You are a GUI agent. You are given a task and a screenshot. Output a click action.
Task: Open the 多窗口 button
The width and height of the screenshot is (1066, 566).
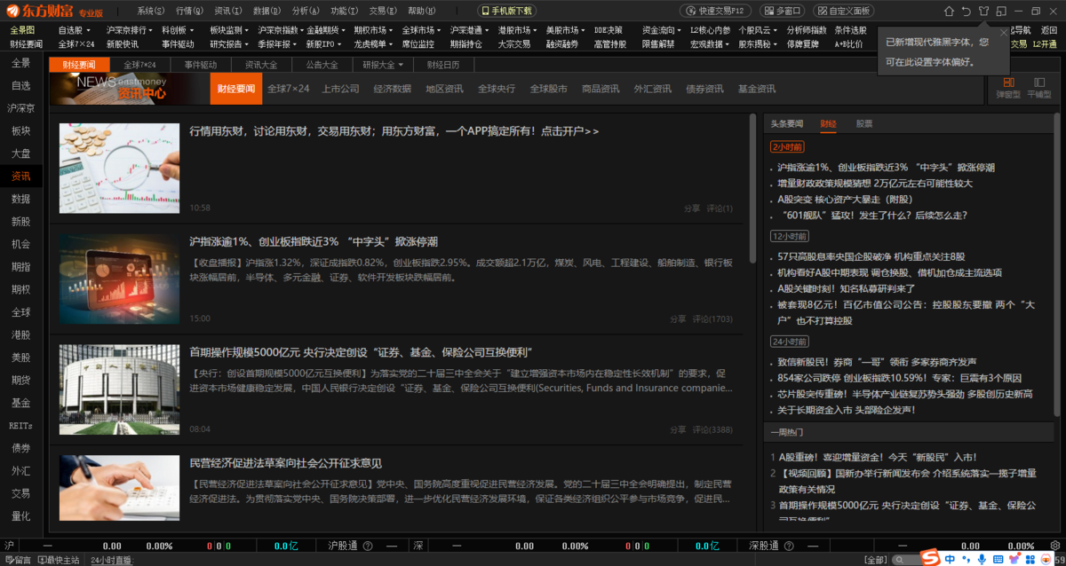click(x=783, y=11)
